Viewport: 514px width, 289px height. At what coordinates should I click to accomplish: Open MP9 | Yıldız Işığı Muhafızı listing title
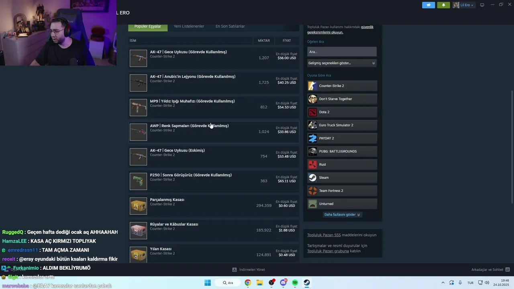192,101
